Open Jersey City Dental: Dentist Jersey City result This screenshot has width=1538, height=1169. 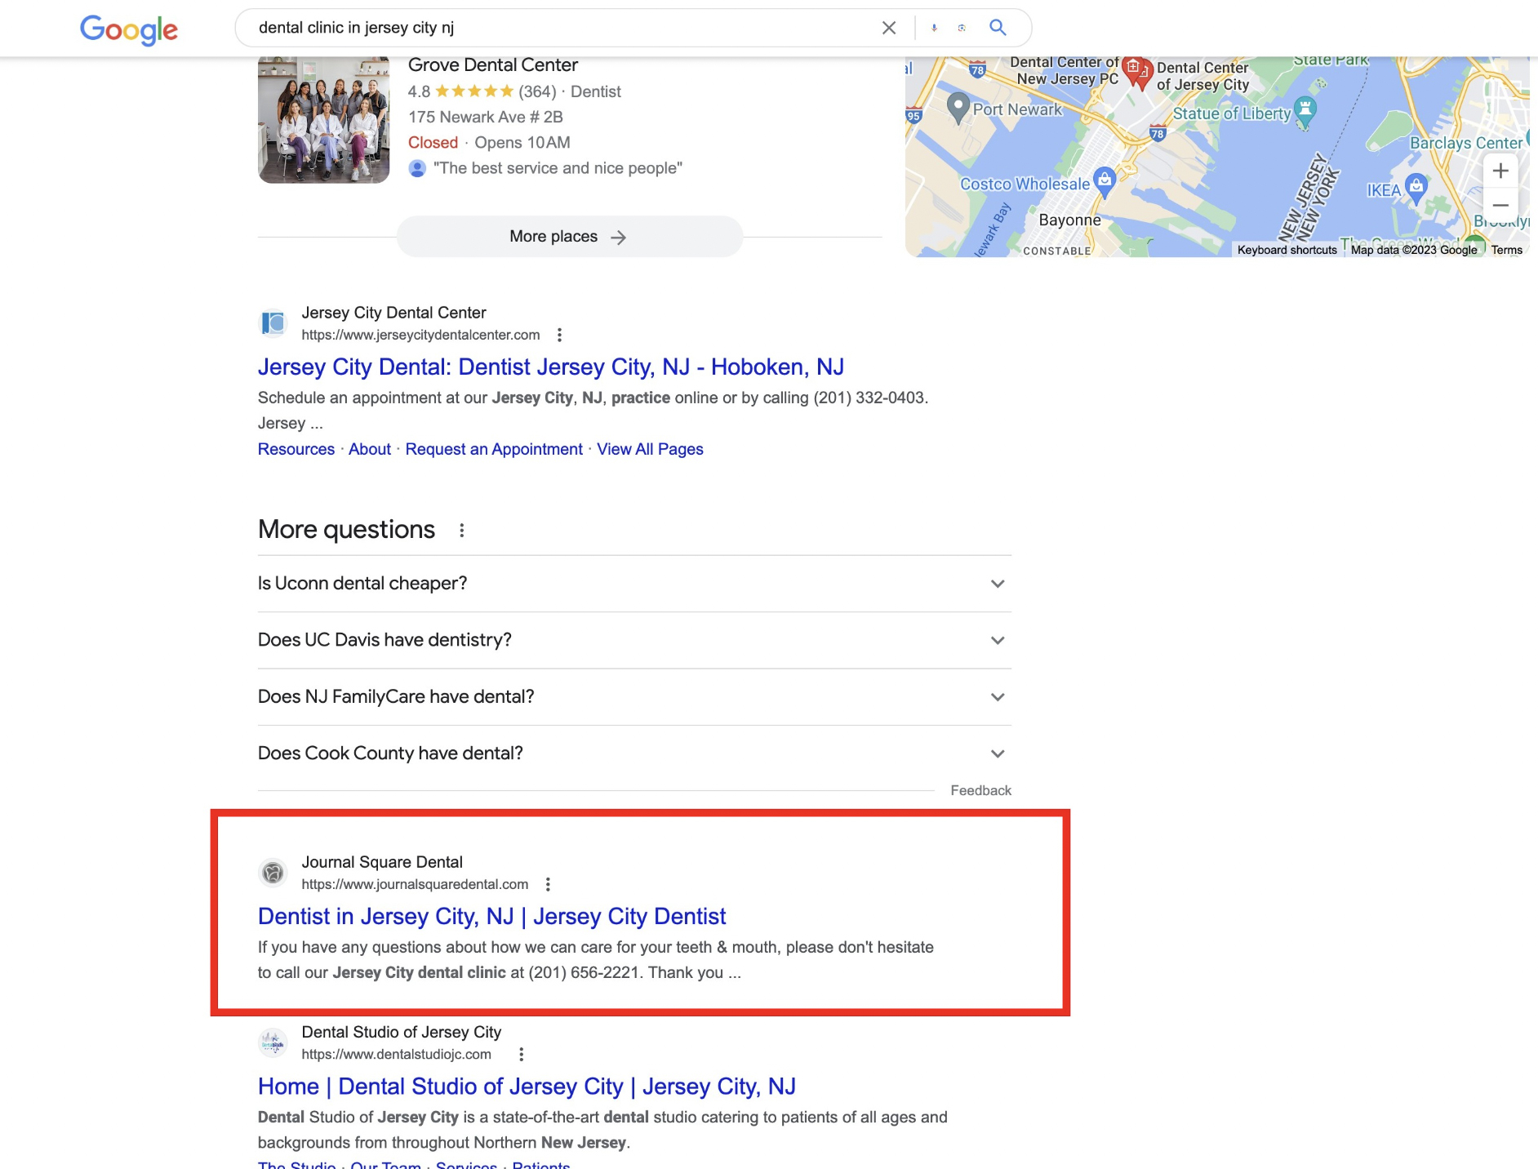pos(551,367)
